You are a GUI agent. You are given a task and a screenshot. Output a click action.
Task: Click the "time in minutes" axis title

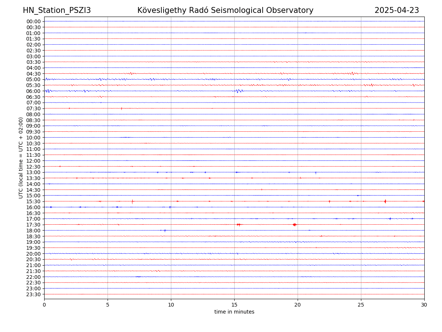(234, 312)
